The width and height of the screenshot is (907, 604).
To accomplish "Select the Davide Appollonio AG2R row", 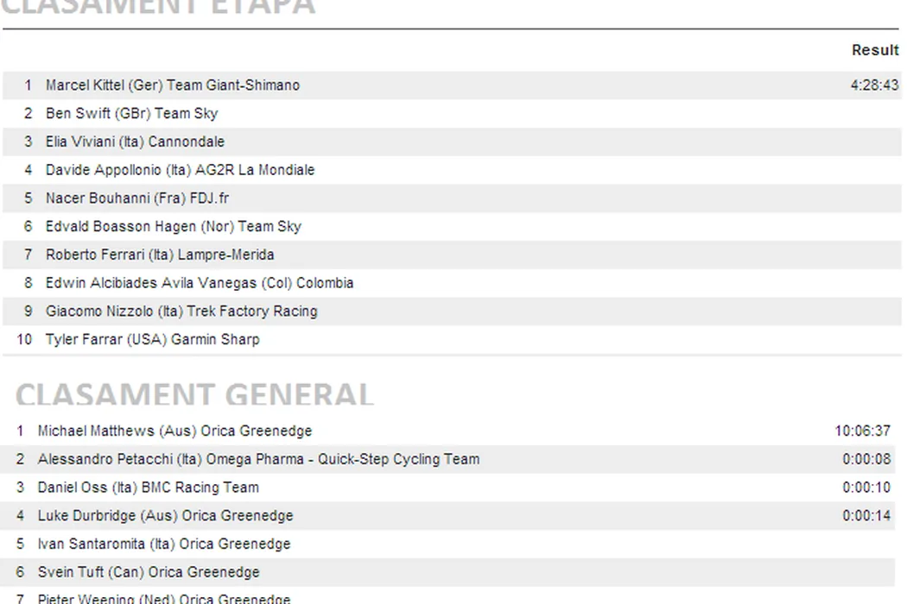I will 180,170.
